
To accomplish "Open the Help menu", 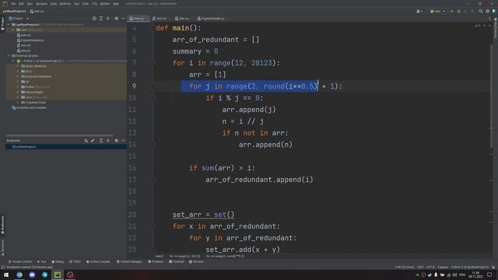I will 116,4.
